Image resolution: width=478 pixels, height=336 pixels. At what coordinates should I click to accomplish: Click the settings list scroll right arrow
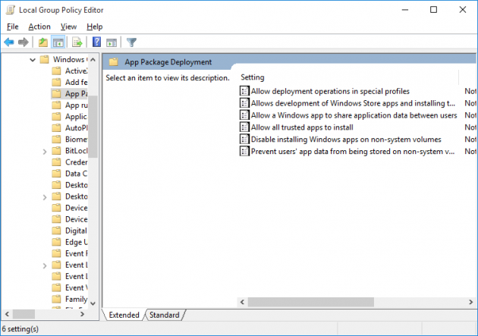(x=470, y=302)
